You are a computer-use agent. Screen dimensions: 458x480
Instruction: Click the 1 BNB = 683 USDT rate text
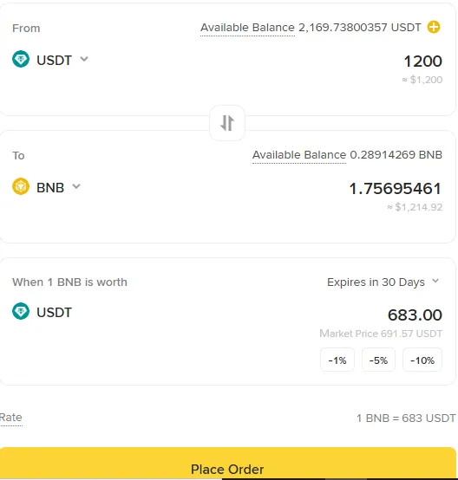(406, 418)
